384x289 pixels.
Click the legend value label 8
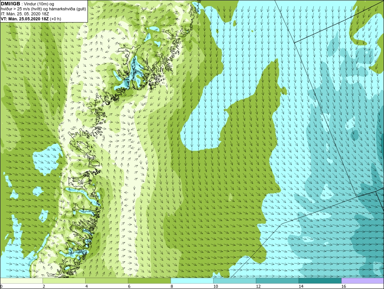click(x=172, y=287)
